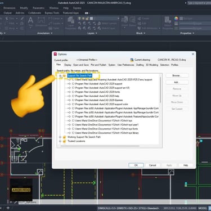
Task: Collapse the Support File Search Path node
Action: (60, 75)
